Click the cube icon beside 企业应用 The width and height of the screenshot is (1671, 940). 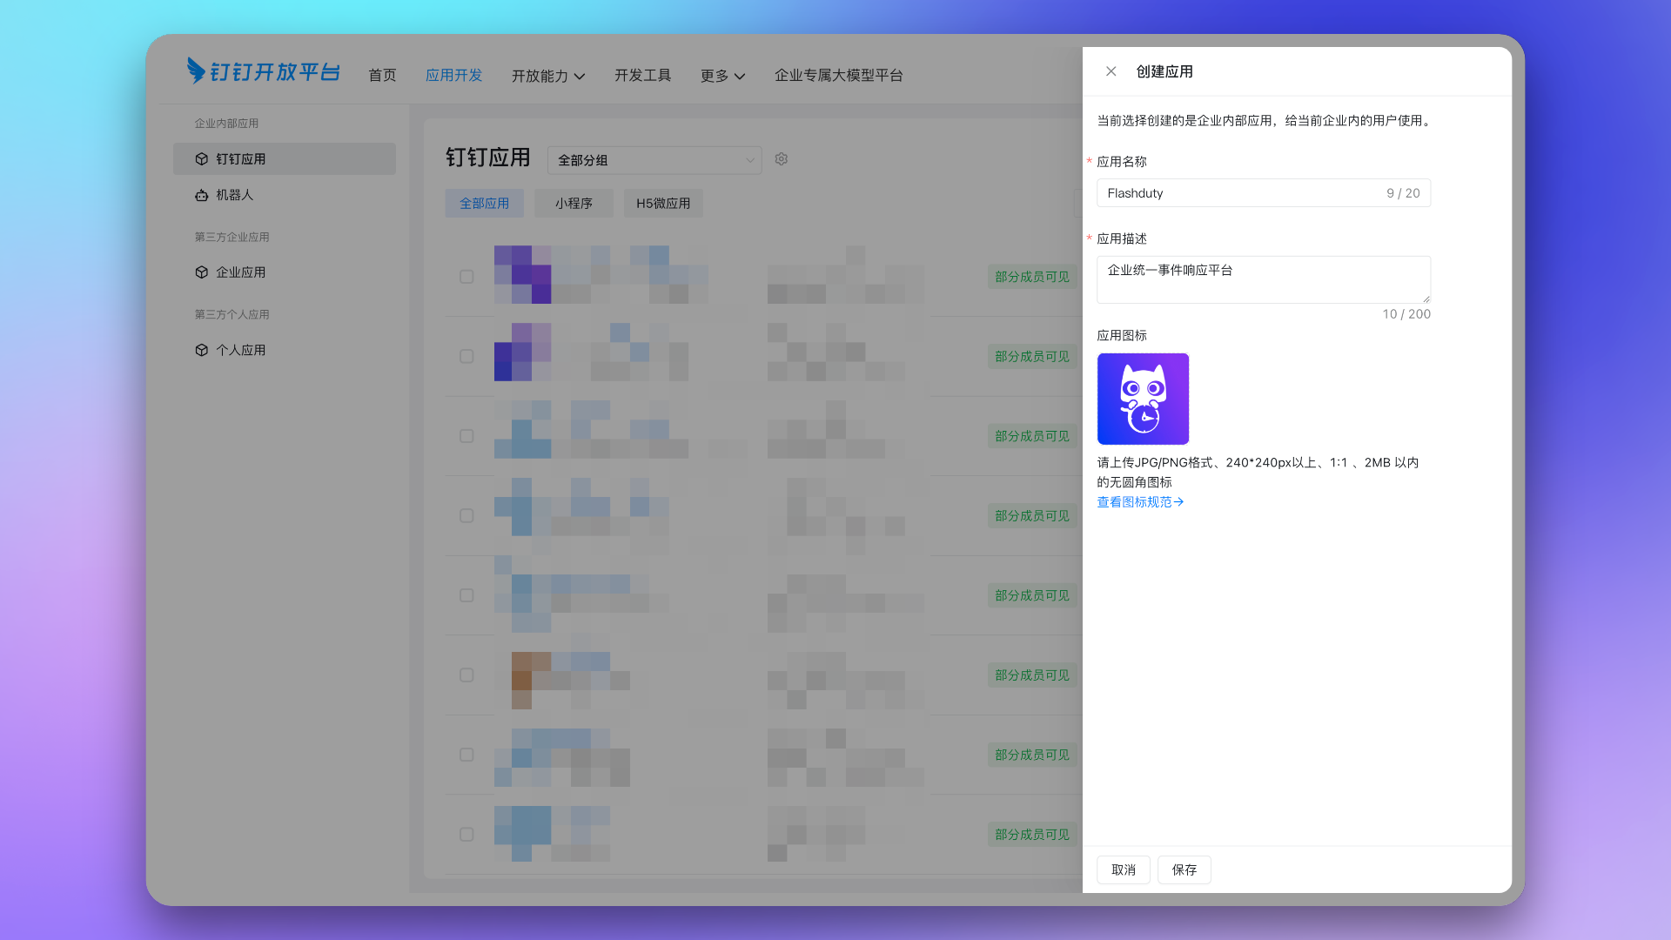tap(201, 272)
